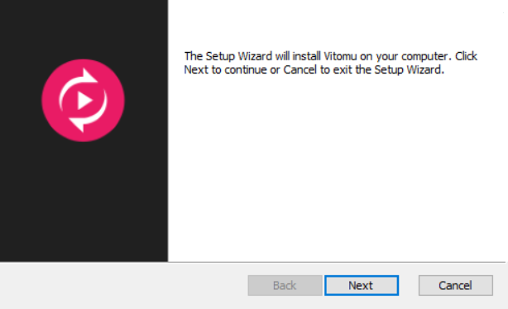The width and height of the screenshot is (508, 309).
Task: Cancel the Vitomu Setup Wizard
Action: click(x=456, y=285)
